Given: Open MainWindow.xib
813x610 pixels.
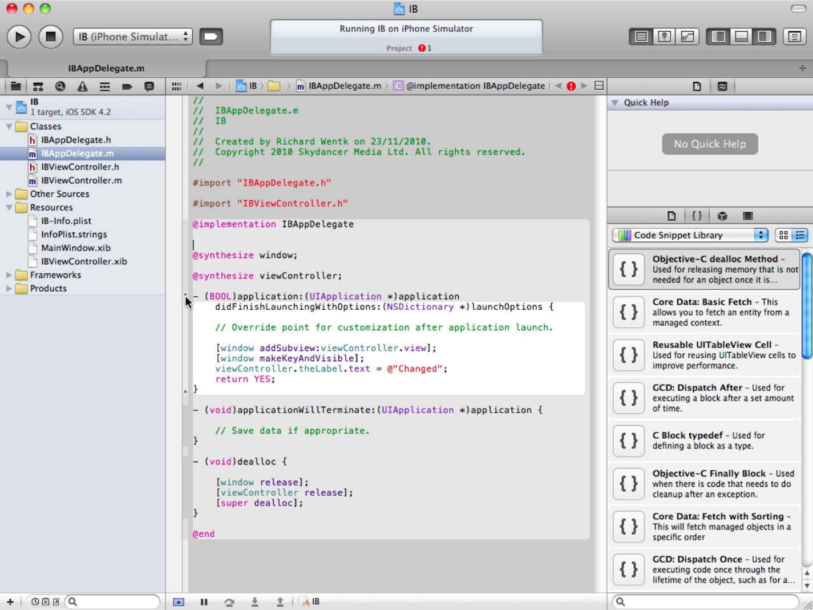Looking at the screenshot, I should tap(75, 248).
